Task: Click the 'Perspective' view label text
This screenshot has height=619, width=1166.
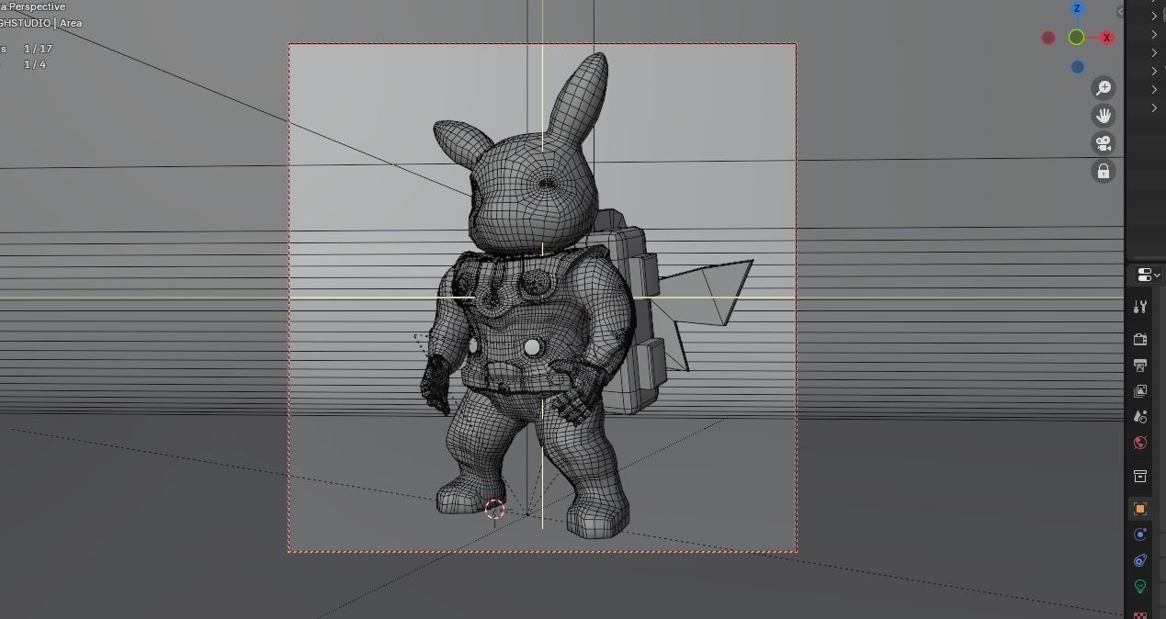Action: click(37, 6)
